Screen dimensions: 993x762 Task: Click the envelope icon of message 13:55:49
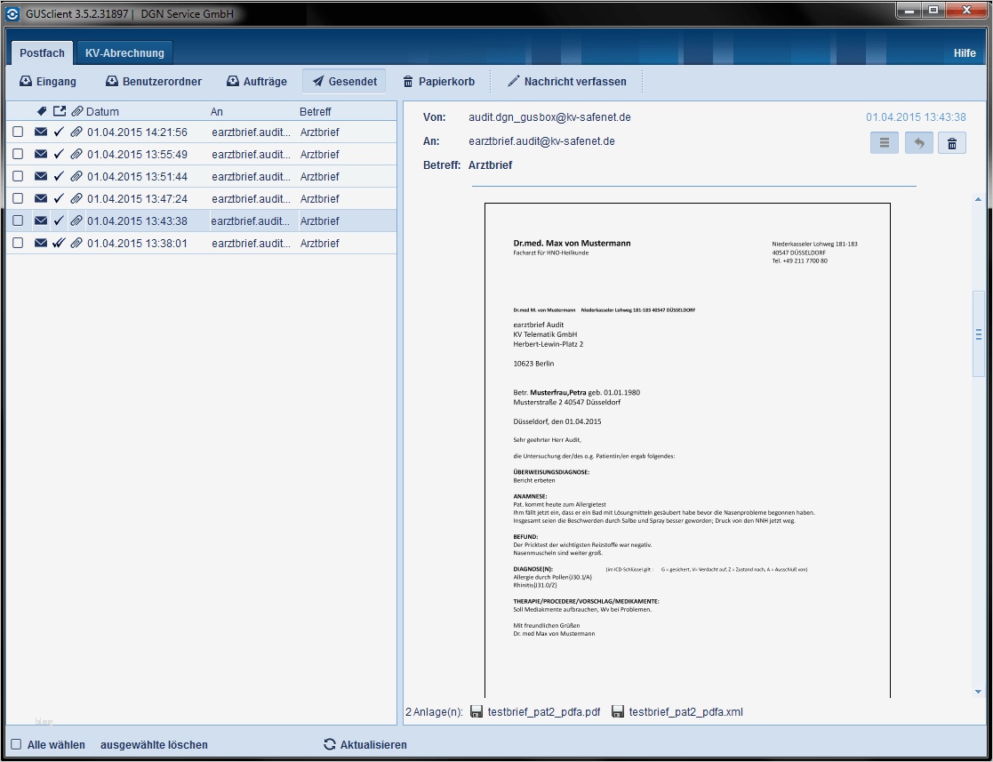(41, 154)
